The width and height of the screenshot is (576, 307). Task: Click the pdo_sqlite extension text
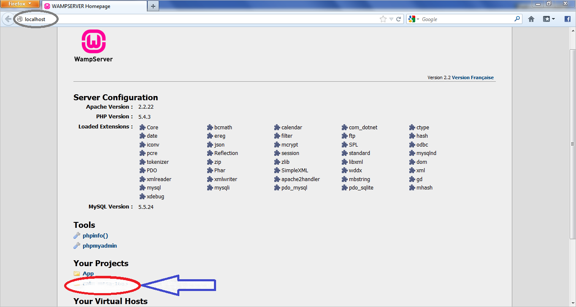click(361, 188)
